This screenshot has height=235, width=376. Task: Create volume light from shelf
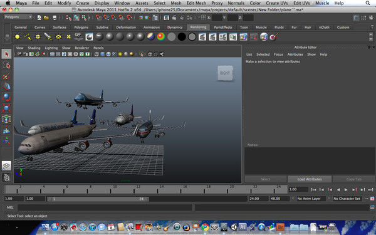[68, 37]
